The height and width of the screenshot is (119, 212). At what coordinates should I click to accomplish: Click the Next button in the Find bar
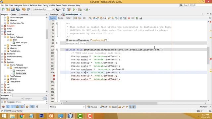tap(104, 107)
